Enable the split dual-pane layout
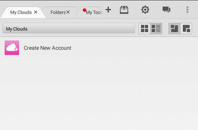This screenshot has width=198, height=130. [x=186, y=29]
